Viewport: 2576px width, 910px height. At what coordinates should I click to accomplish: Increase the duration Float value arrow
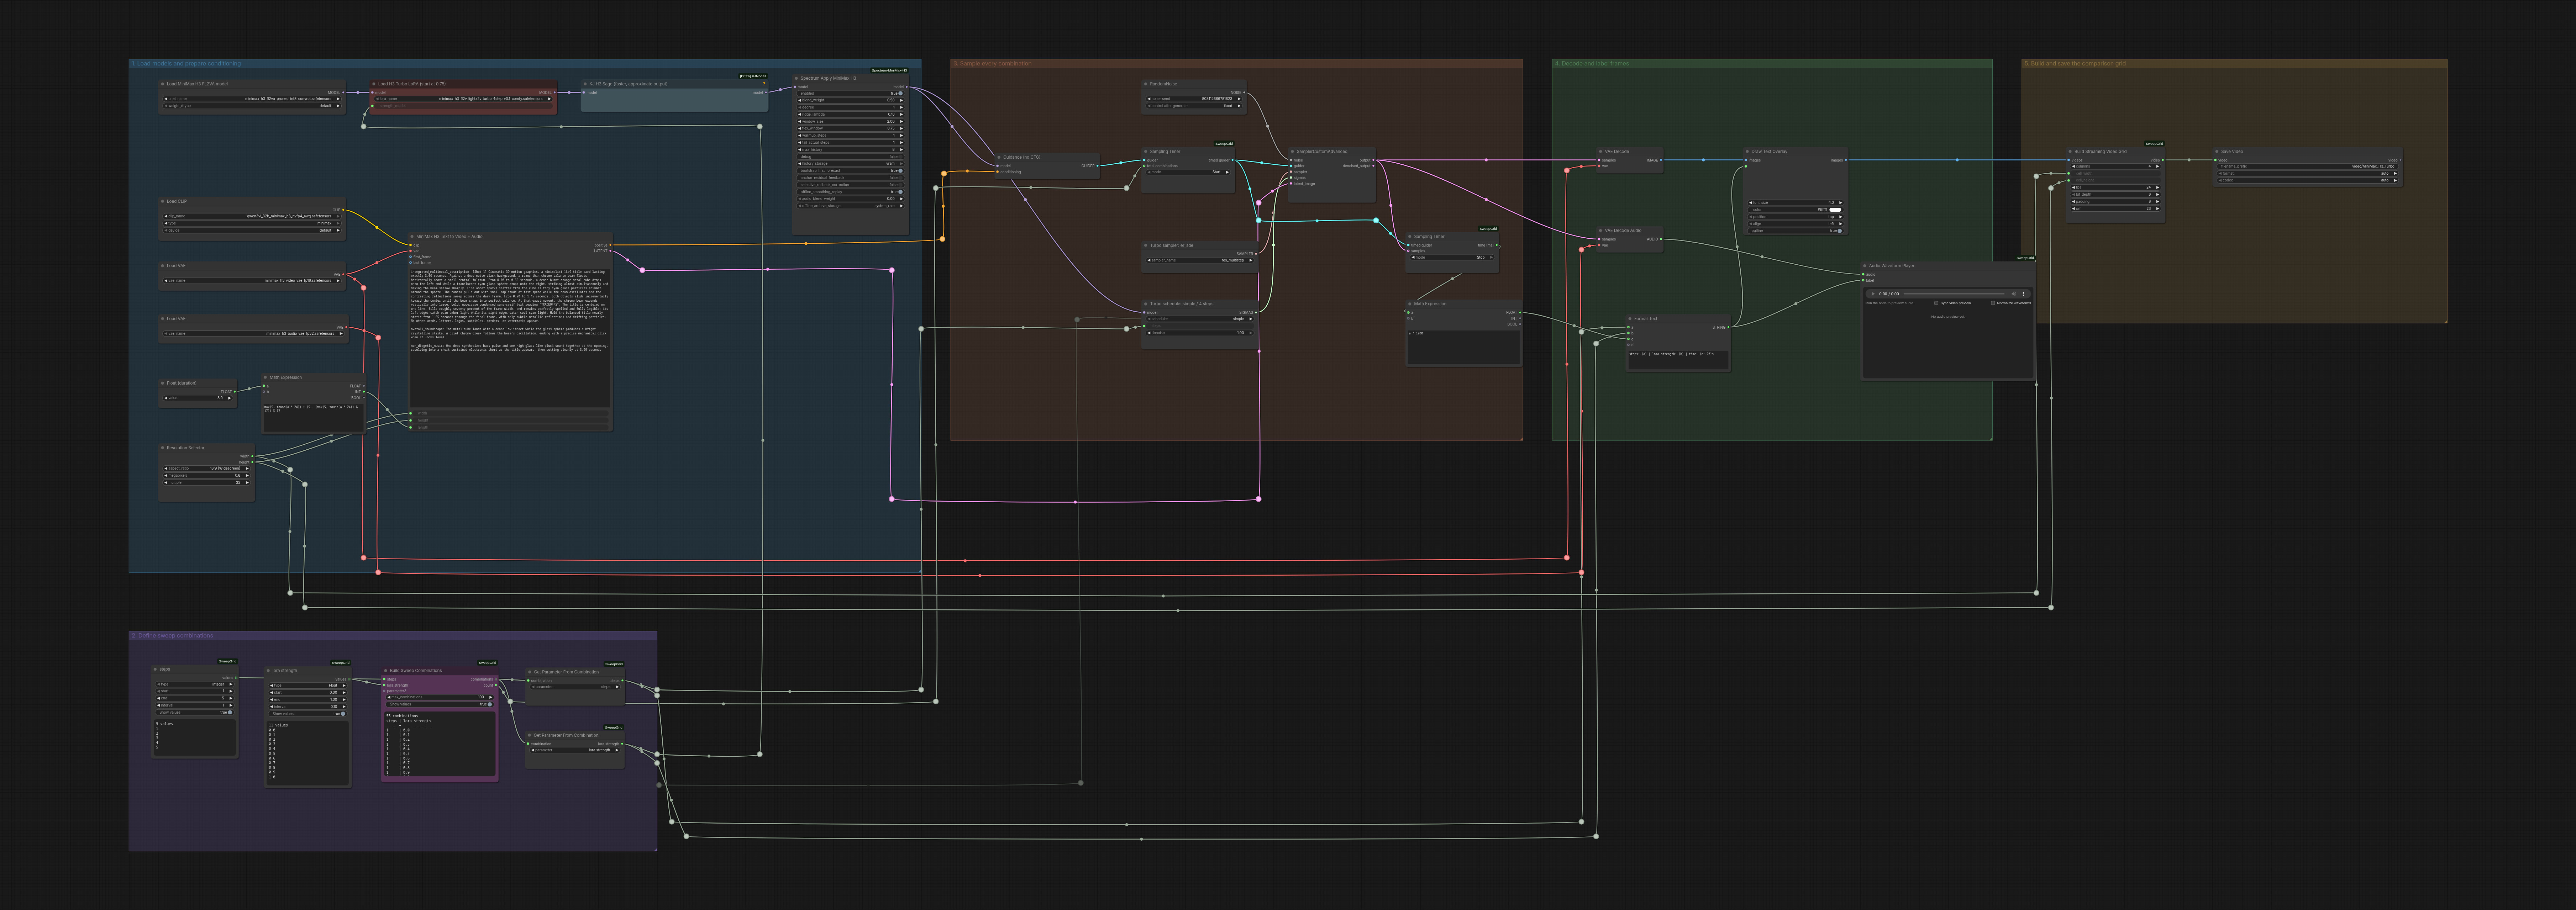(230, 398)
